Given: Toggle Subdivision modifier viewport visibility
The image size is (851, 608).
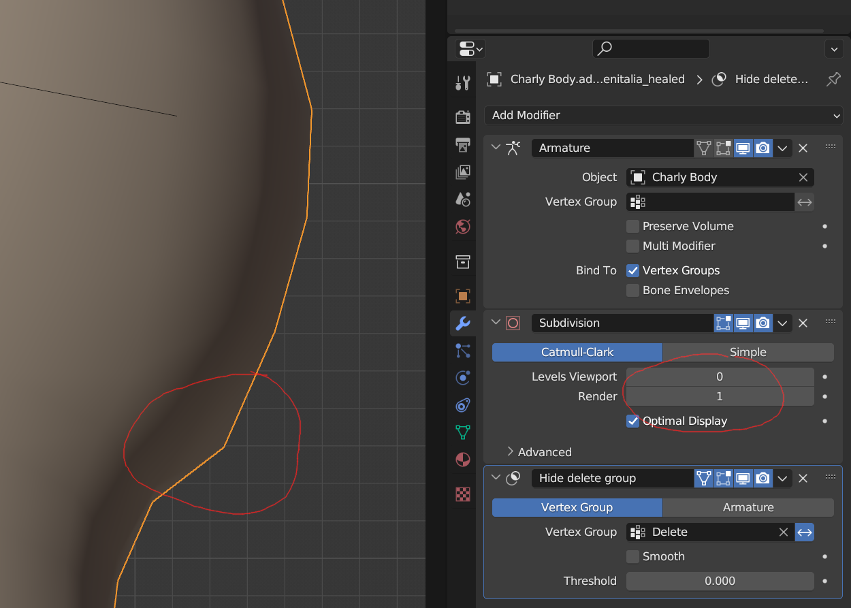Looking at the screenshot, I should point(743,323).
